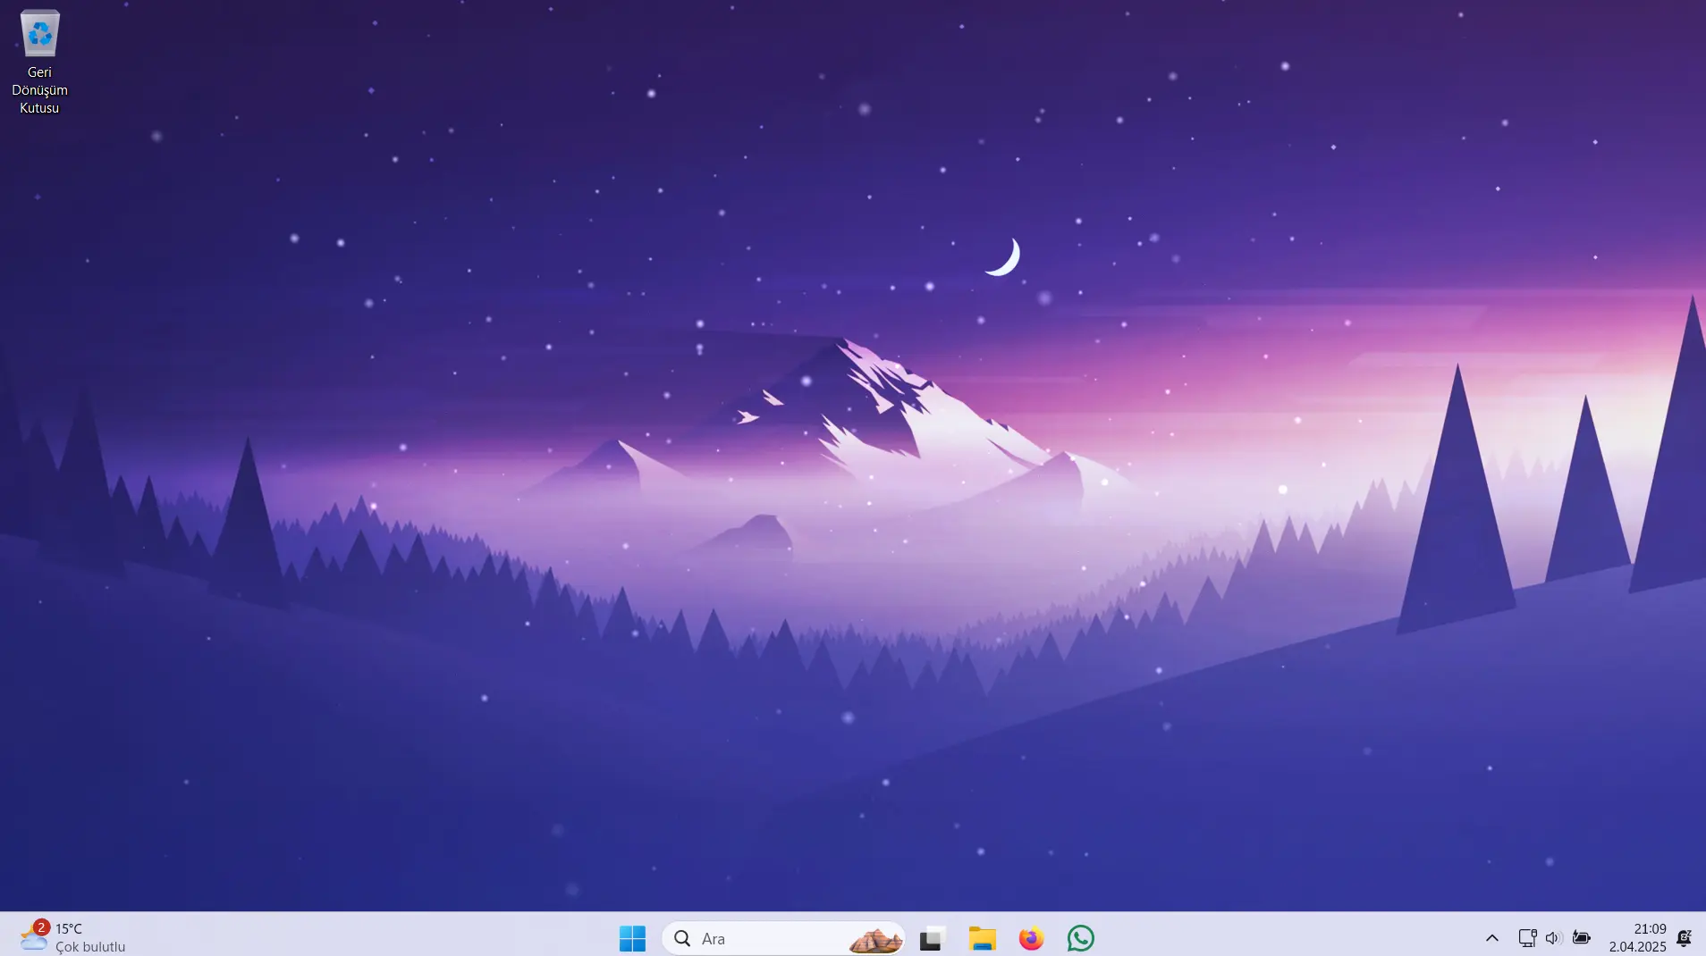
Task: Open network display settings tray icon
Action: click(1527, 938)
